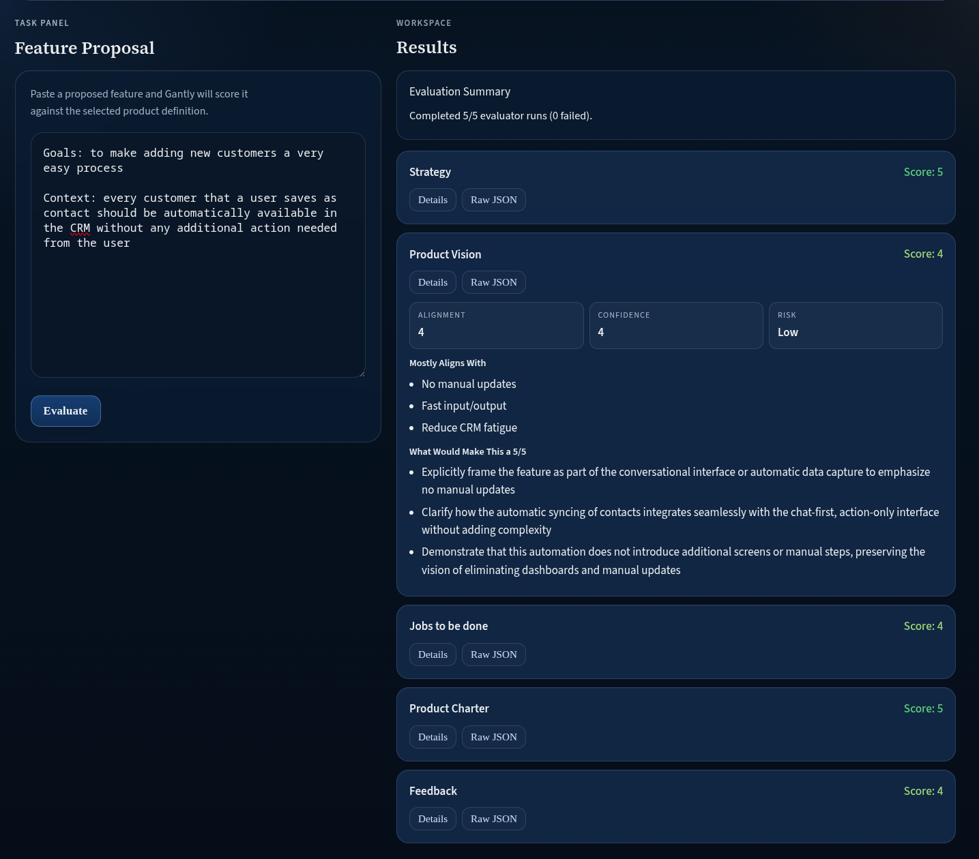This screenshot has height=859, width=979.
Task: Click the Risk Low tile
Action: [855, 325]
